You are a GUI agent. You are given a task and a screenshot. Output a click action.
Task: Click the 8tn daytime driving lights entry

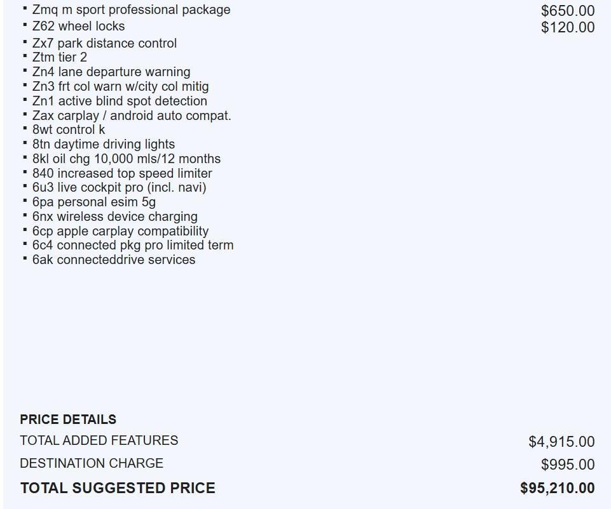click(104, 144)
